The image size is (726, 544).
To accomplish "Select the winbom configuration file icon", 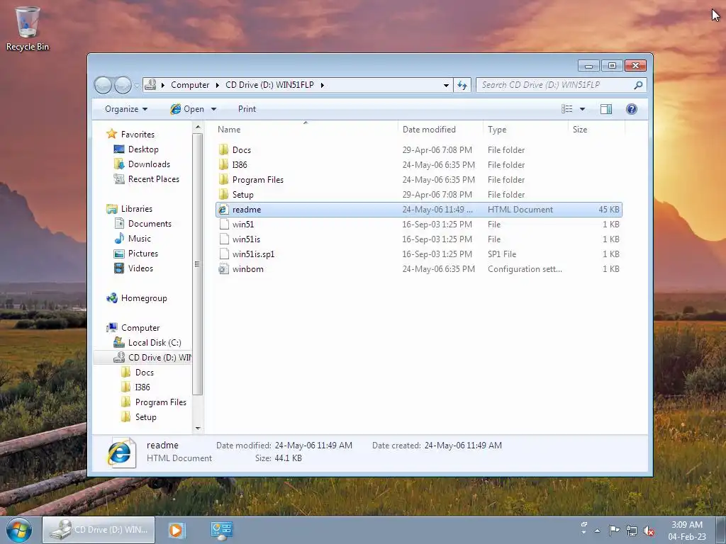I will (223, 268).
